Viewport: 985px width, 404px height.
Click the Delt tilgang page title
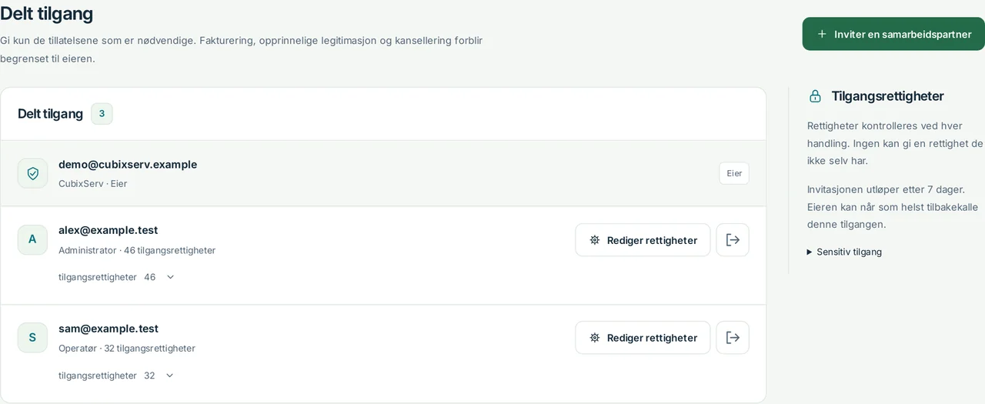coord(47,13)
